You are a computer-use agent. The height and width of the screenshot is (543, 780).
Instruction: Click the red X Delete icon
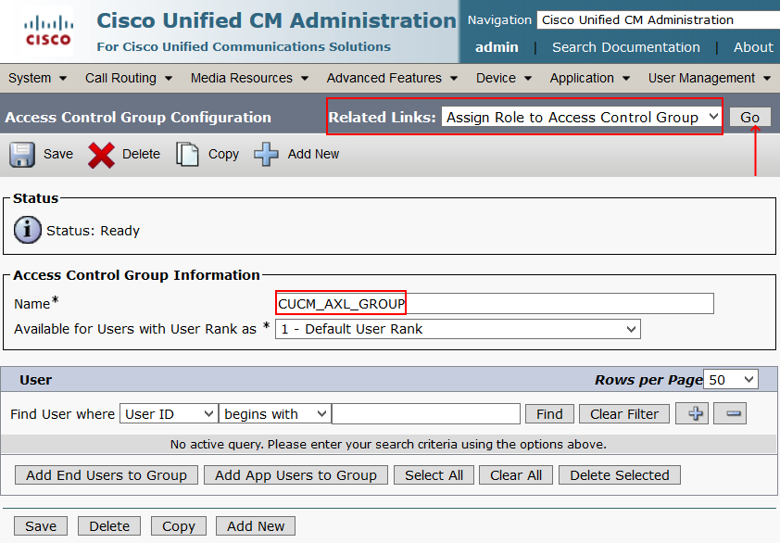101,155
